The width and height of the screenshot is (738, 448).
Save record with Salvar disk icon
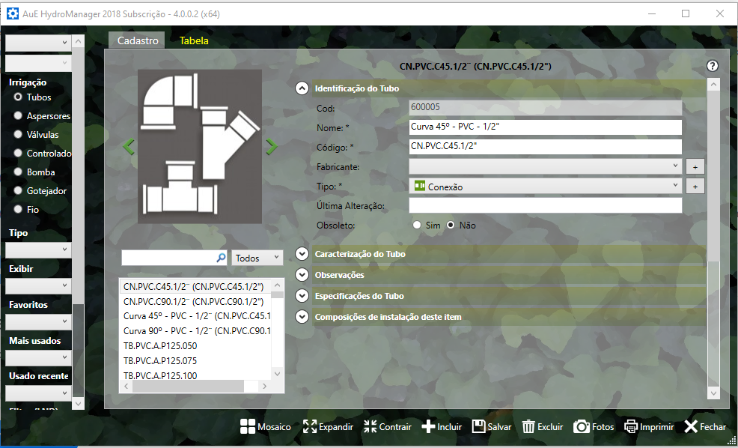click(x=478, y=426)
